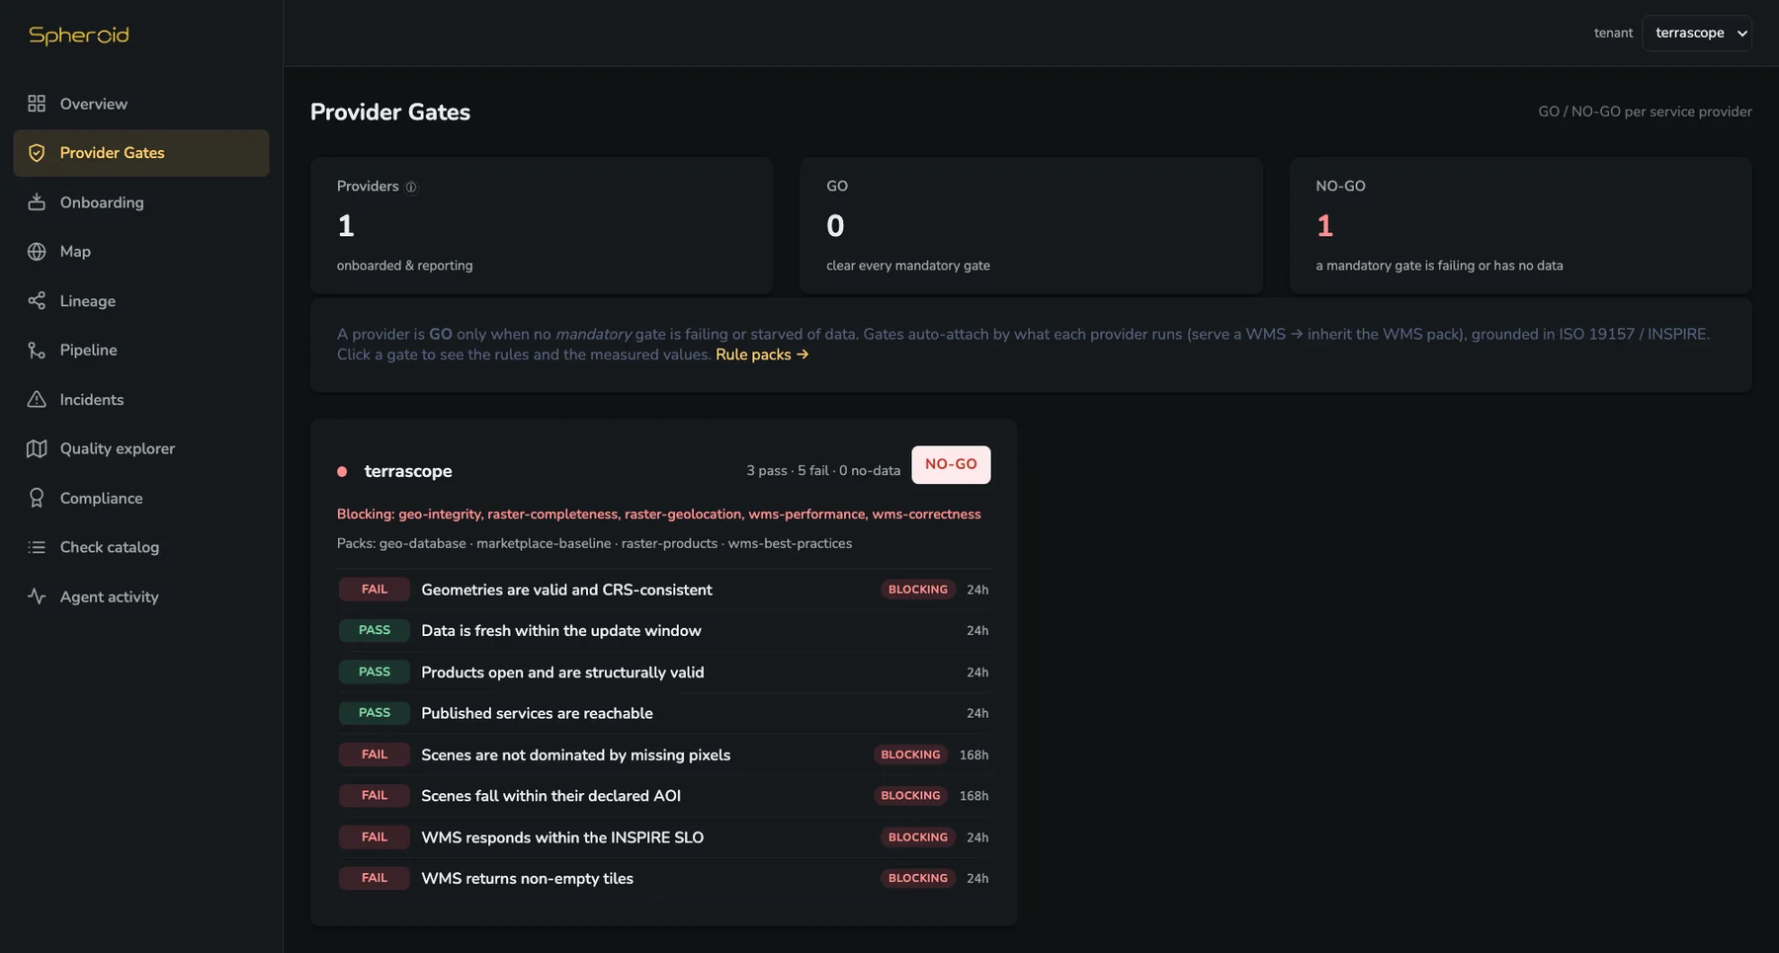Go to Onboarding in the sidebar
This screenshot has height=953, width=1779.
pyautogui.click(x=141, y=202)
